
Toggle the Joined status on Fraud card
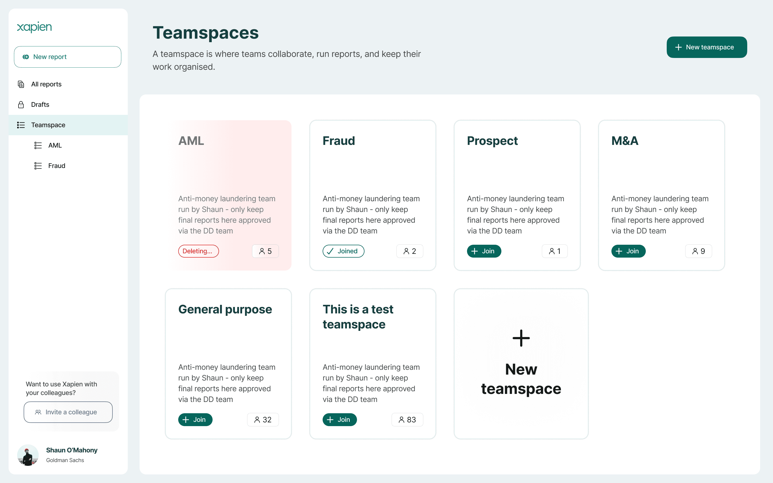pyautogui.click(x=343, y=251)
